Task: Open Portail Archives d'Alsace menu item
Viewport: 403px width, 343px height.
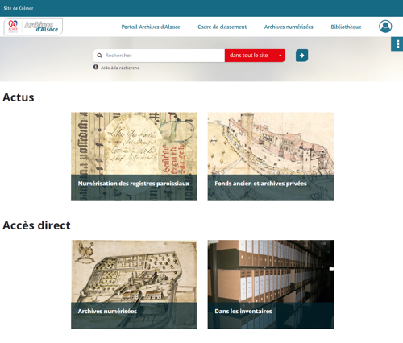Action: 151,27
